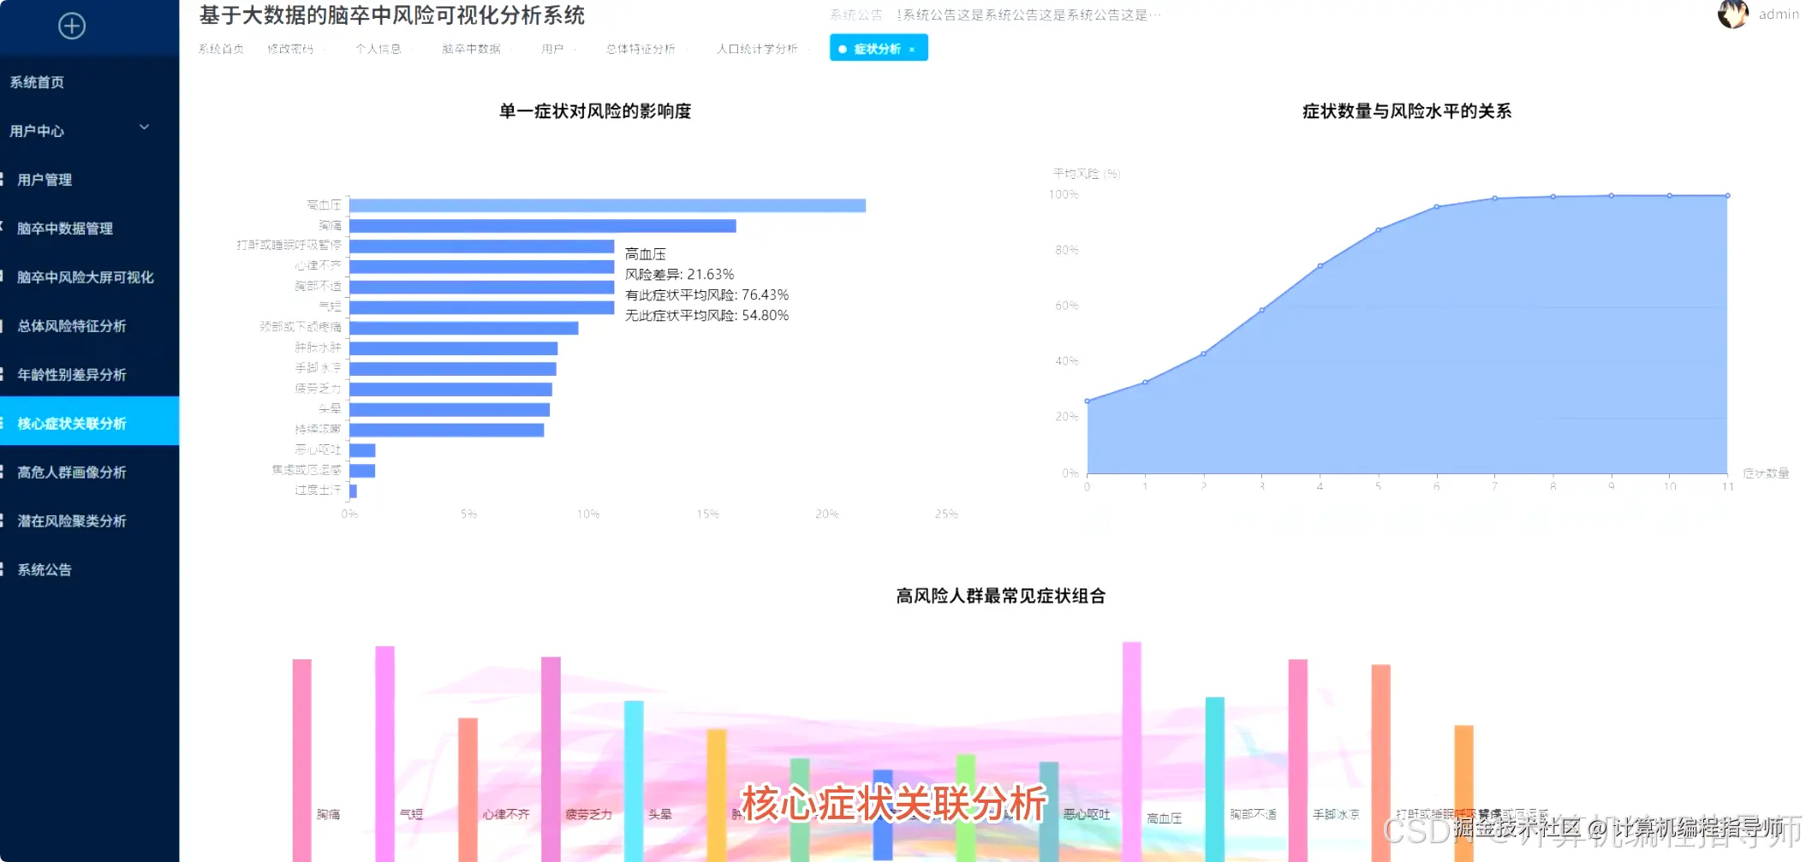Click the area chart point at symptom count 4
1806x862 pixels.
pyautogui.click(x=1320, y=265)
